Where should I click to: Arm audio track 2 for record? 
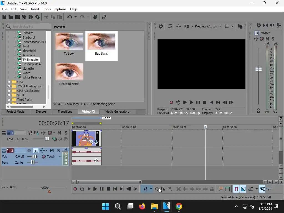29,151
